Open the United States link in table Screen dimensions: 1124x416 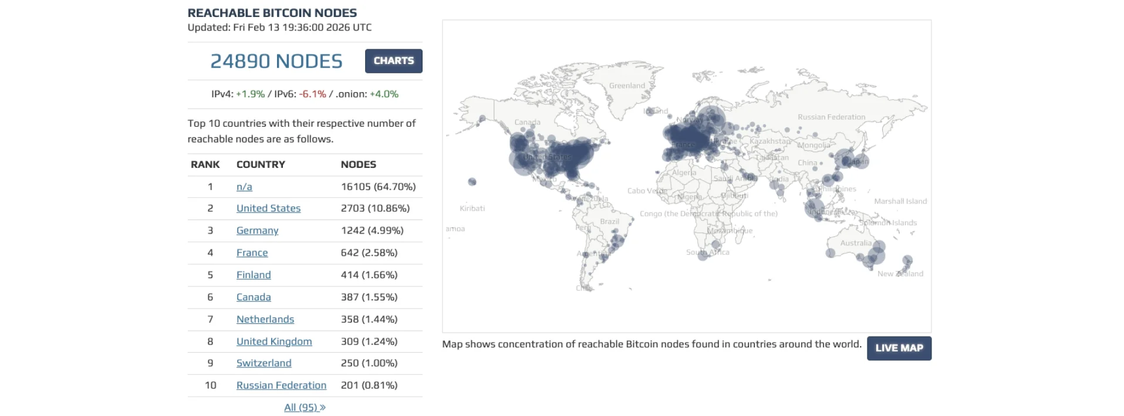click(268, 208)
